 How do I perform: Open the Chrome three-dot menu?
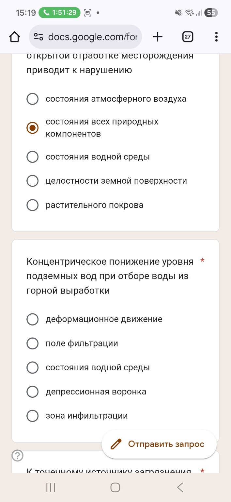(x=216, y=37)
